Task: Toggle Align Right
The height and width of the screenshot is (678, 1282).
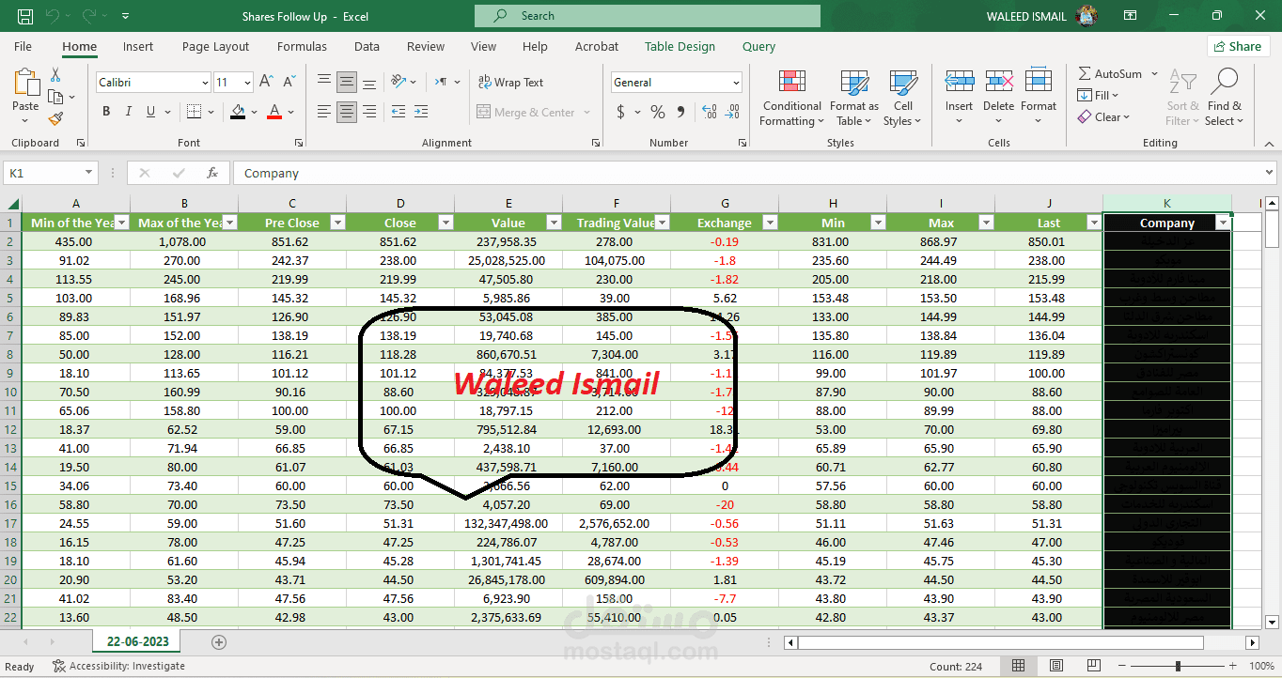Action: click(370, 112)
